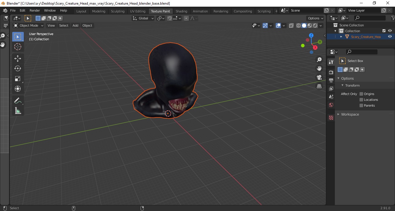Open the viewport View menu
395x211 pixels.
pos(51,26)
